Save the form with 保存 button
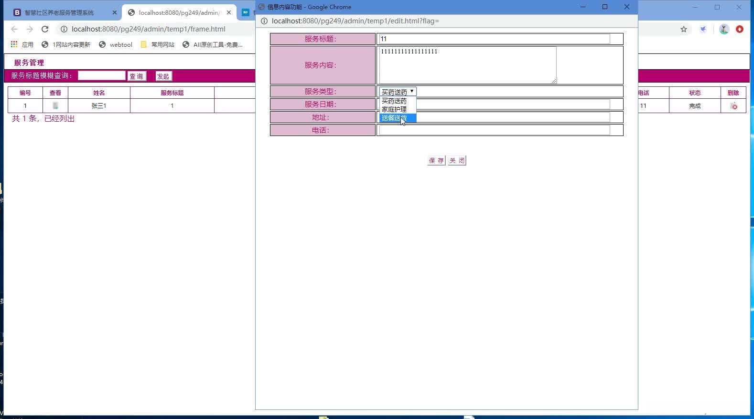 point(436,161)
